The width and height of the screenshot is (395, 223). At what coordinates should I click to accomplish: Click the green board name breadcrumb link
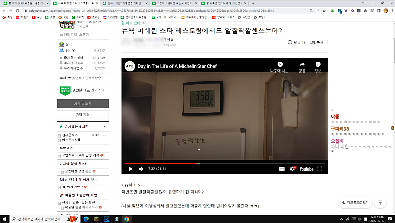pyautogui.click(x=133, y=23)
